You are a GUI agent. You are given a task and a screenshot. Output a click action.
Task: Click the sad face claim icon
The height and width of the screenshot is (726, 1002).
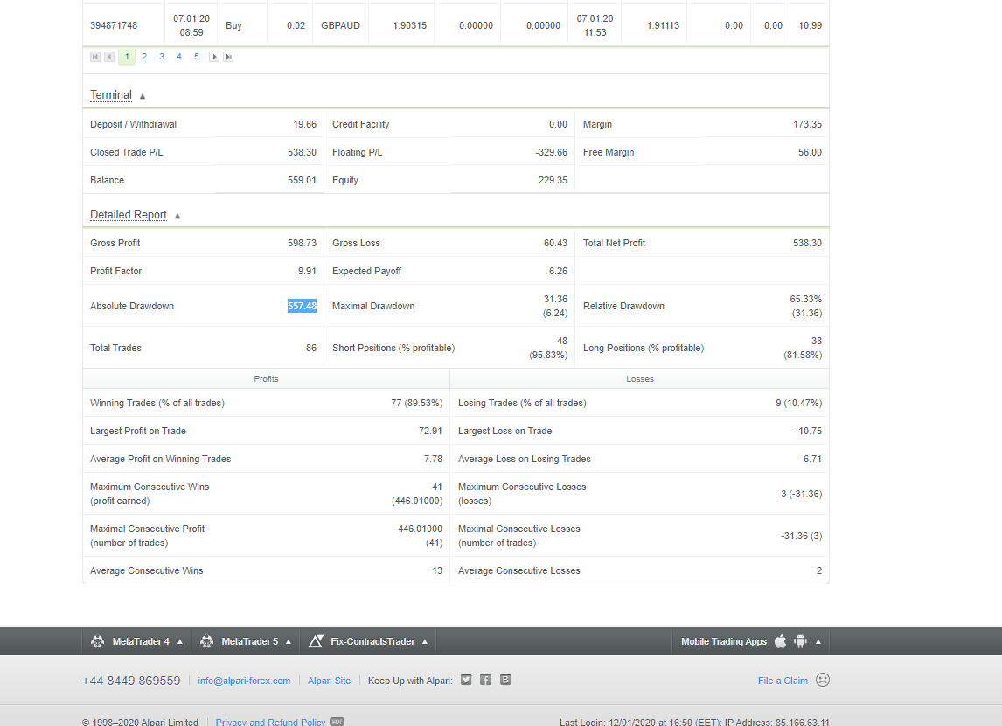point(822,680)
